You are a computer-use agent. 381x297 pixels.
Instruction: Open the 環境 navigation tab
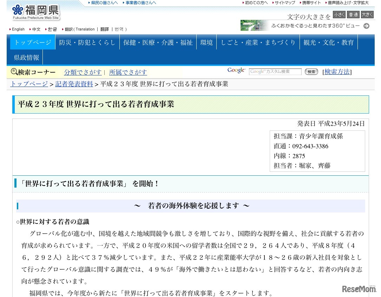pos(206,42)
